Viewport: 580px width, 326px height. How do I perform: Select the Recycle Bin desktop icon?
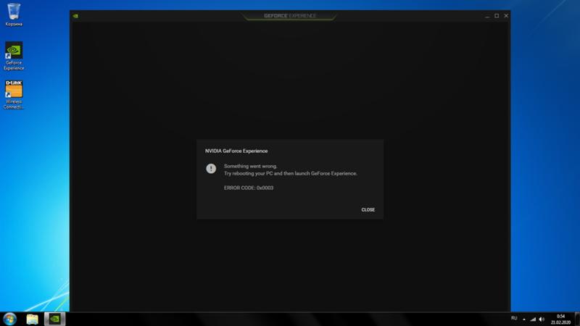[13, 13]
